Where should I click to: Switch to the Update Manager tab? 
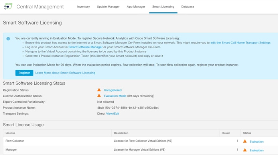click(108, 6)
